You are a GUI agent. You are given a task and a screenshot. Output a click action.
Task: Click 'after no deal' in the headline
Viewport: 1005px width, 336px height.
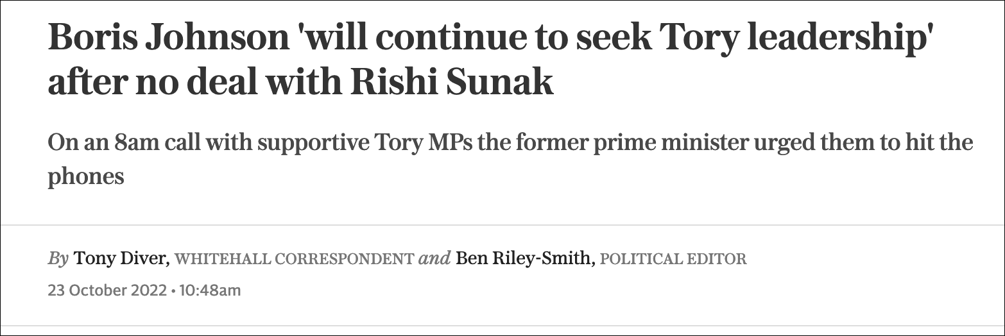[x=174, y=83]
